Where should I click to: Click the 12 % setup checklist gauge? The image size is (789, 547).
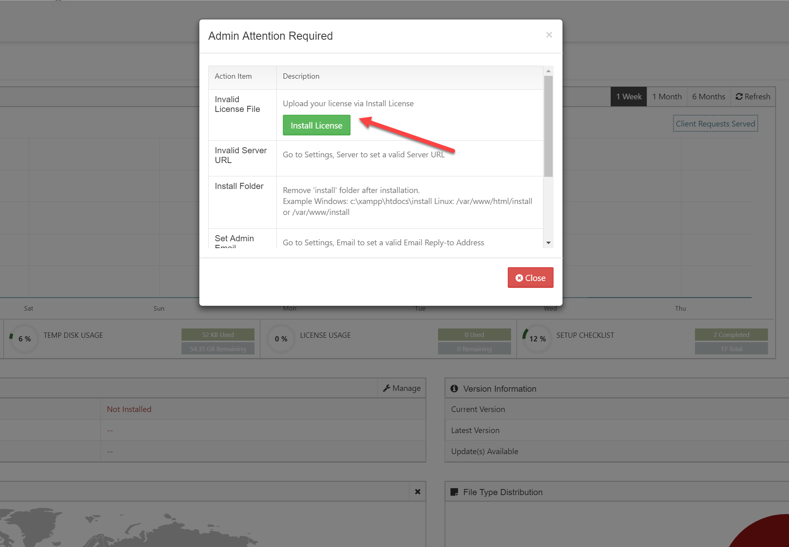coord(537,339)
